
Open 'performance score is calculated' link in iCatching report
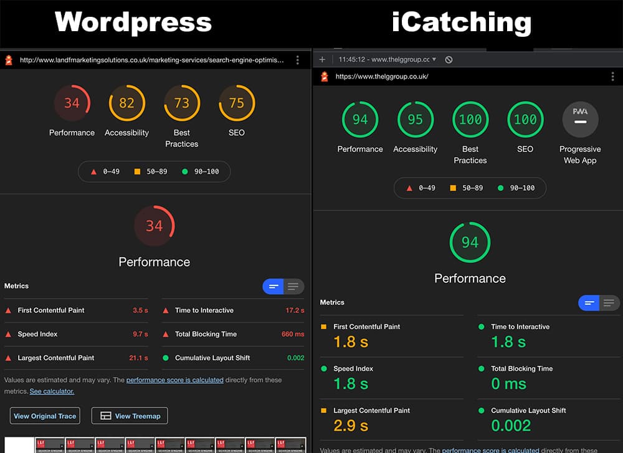pos(491,450)
